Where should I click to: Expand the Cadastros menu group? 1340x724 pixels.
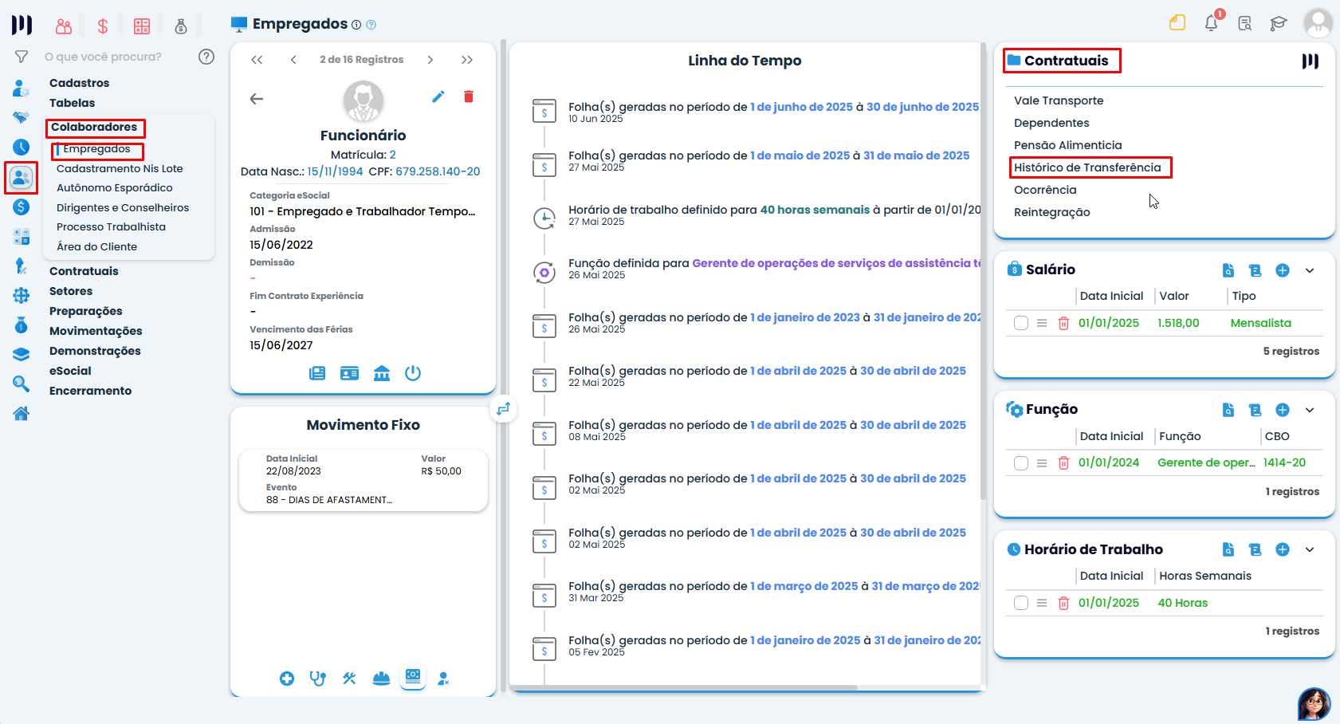click(x=79, y=83)
